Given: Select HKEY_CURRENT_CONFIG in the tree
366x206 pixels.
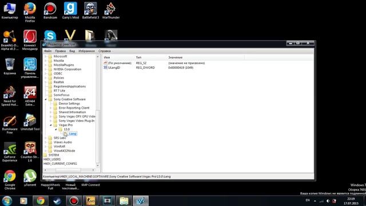Looking at the screenshot, I should 60,164.
